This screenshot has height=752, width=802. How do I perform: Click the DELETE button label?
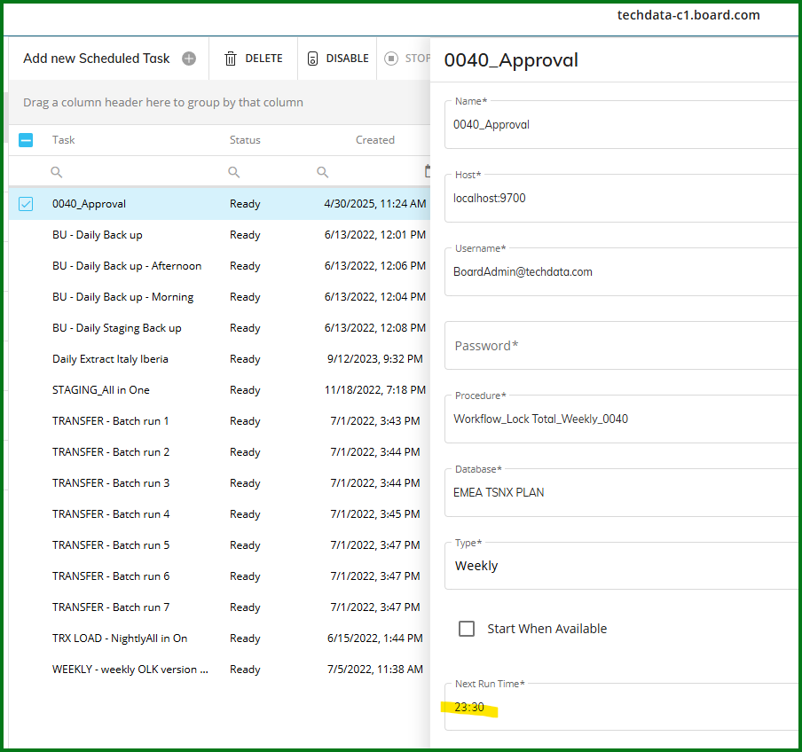point(263,59)
